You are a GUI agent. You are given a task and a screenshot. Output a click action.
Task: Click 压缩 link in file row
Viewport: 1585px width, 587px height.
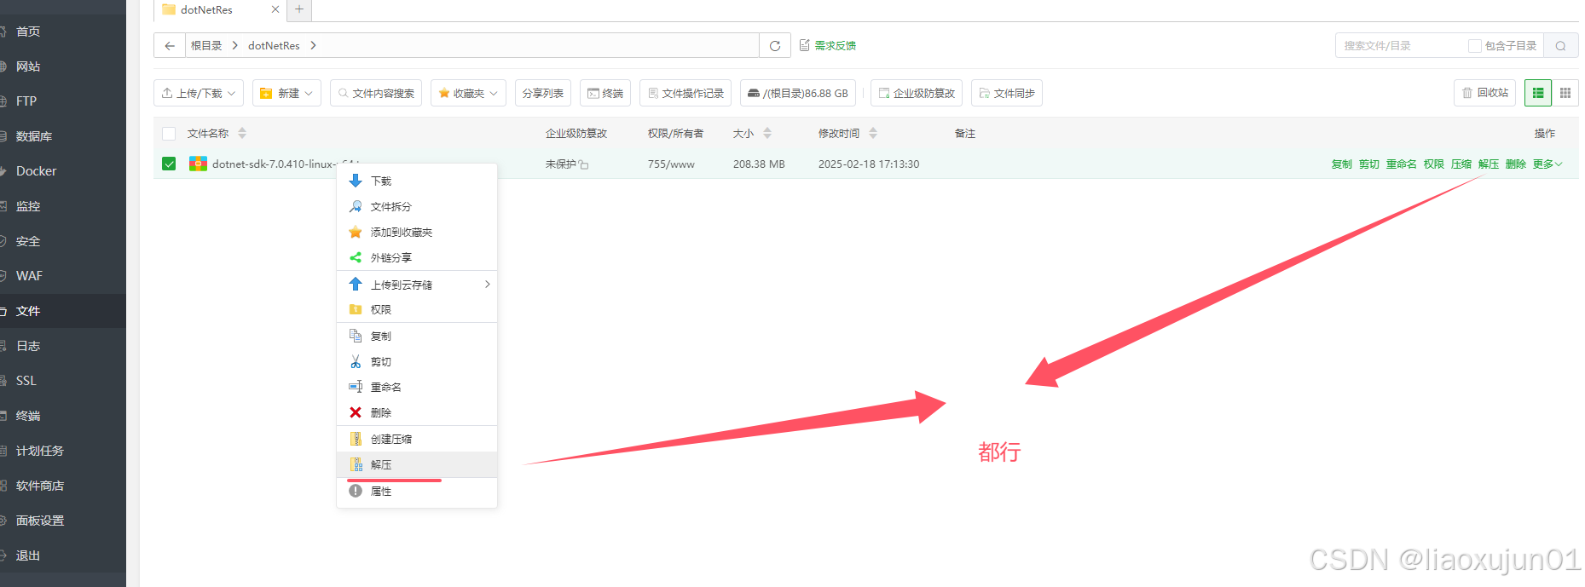(x=1461, y=164)
